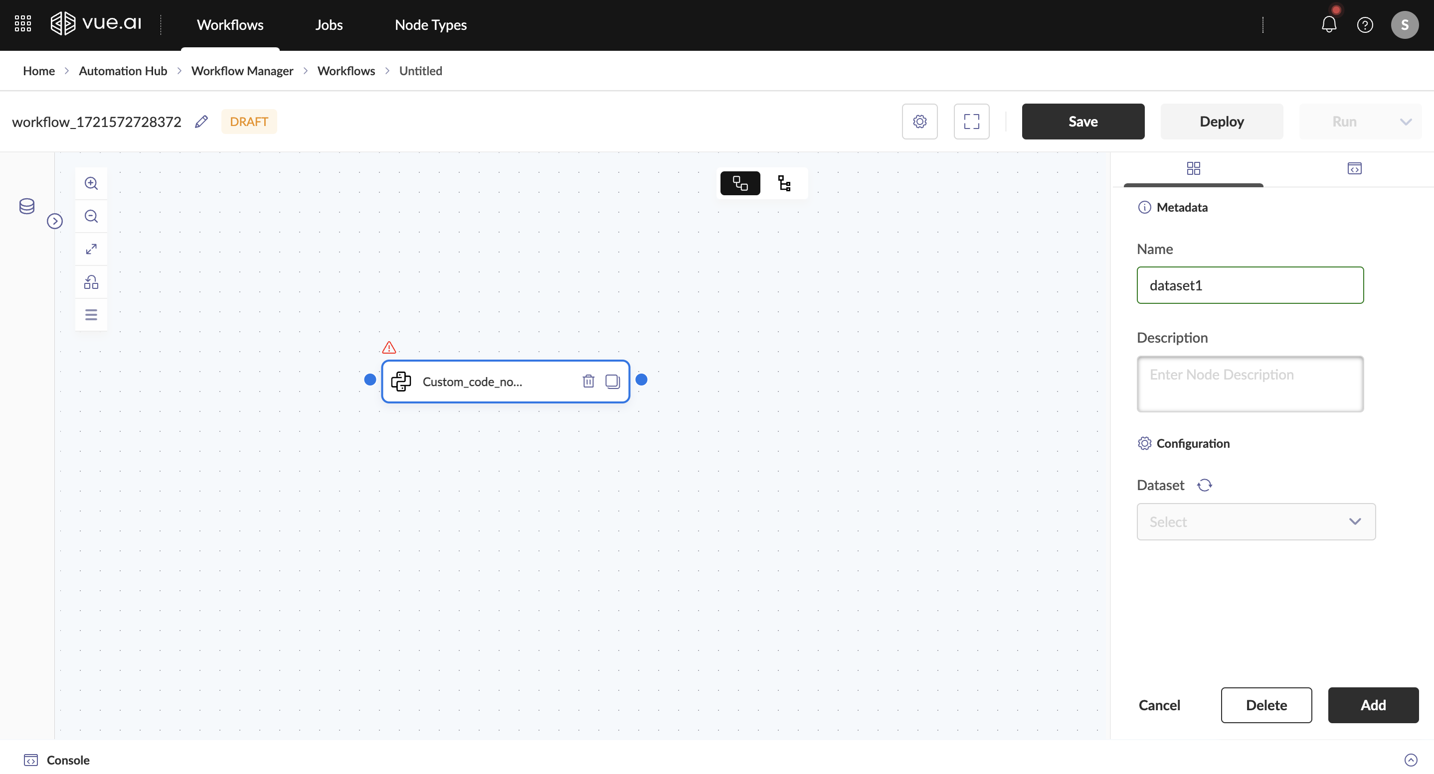Image resolution: width=1434 pixels, height=774 pixels.
Task: Click the fit-to-view arrows icon
Action: pos(91,249)
